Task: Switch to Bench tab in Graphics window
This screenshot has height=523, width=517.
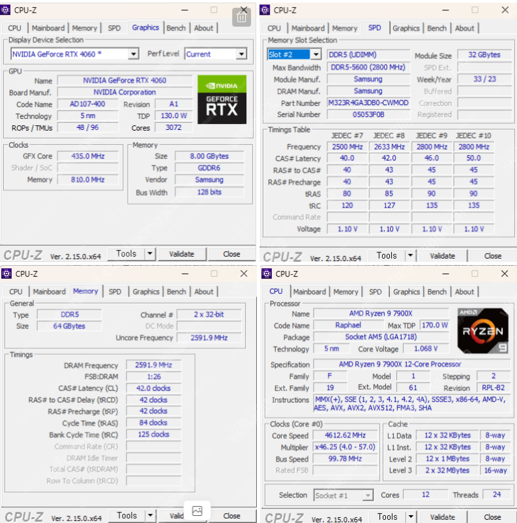Action: tap(176, 28)
